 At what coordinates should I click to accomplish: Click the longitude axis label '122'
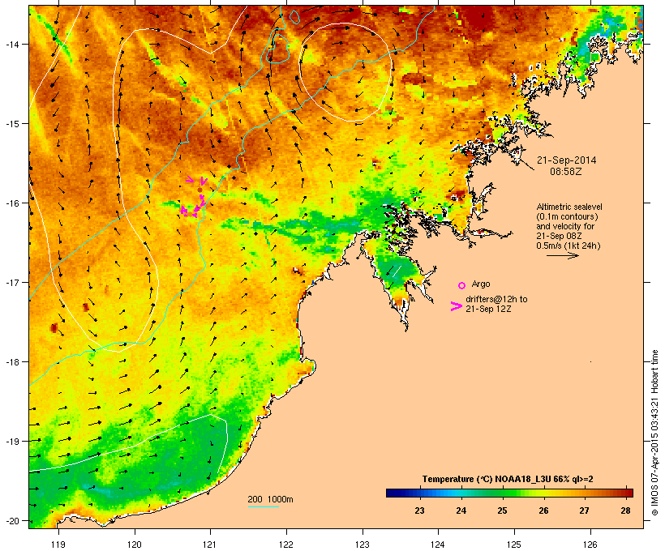pyautogui.click(x=286, y=545)
